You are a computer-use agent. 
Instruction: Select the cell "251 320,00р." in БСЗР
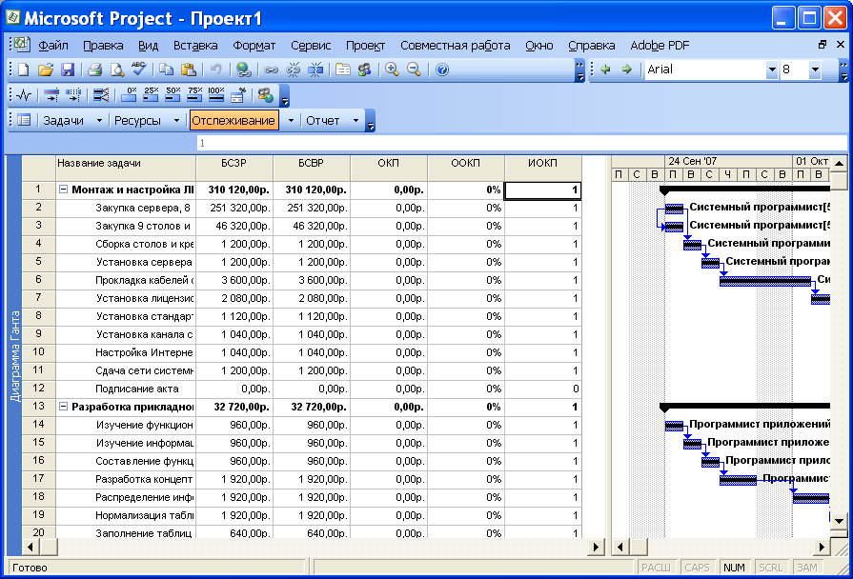click(234, 208)
